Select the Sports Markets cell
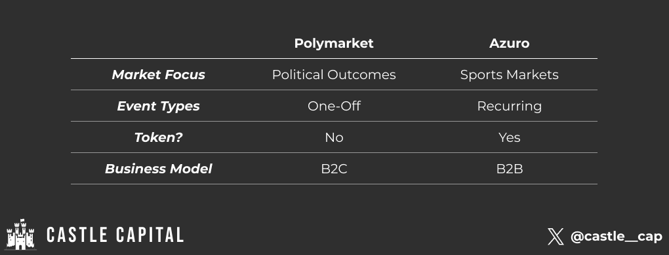This screenshot has width=669, height=255. tap(509, 75)
